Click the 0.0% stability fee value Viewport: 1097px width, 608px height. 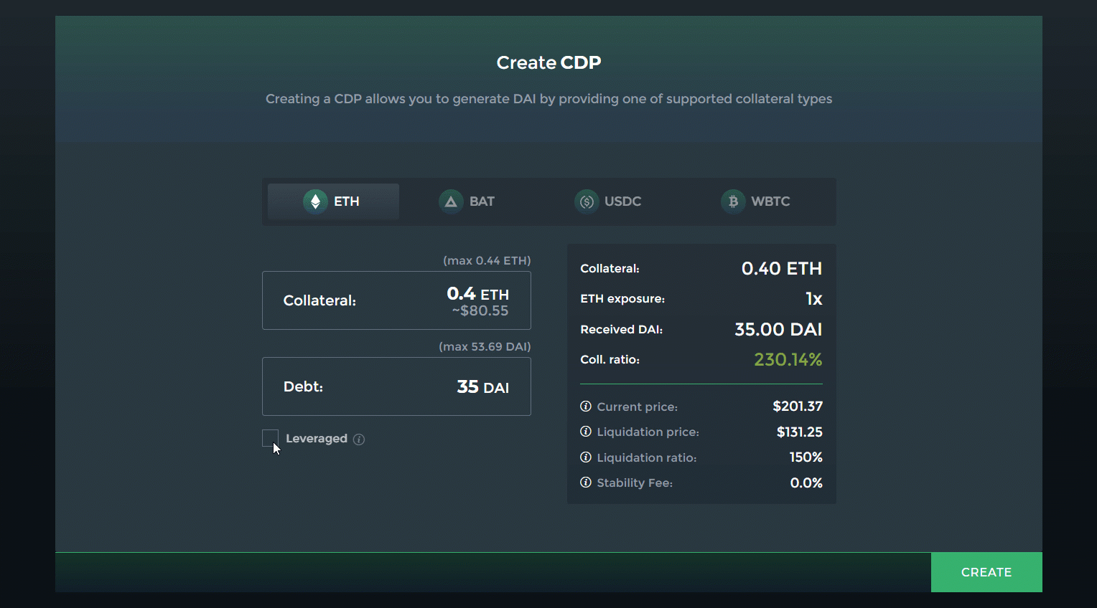click(x=806, y=483)
